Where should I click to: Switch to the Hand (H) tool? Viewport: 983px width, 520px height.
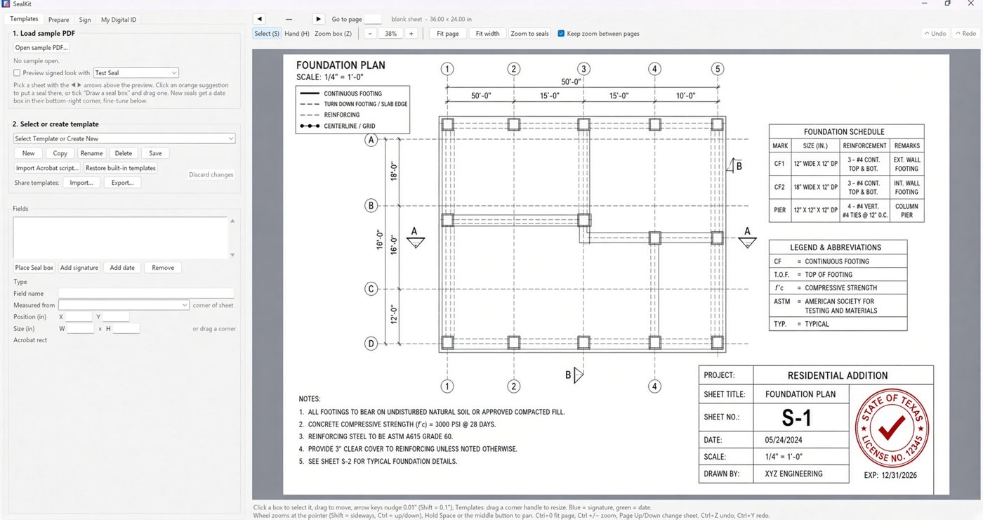(297, 34)
